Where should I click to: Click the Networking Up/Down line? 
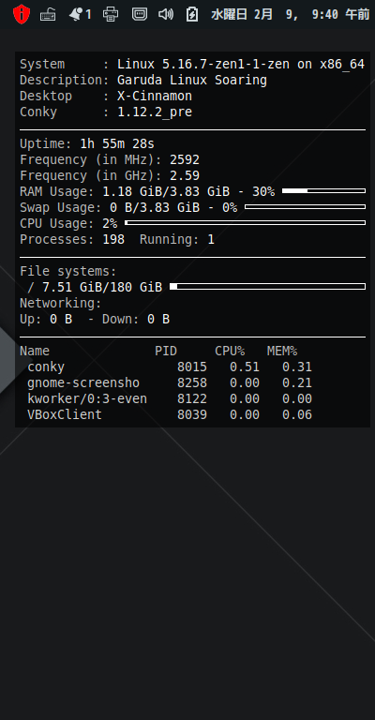coord(95,319)
